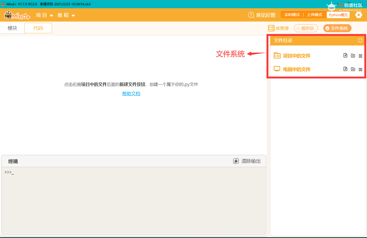Open the 帮助文档 link

click(x=131, y=94)
